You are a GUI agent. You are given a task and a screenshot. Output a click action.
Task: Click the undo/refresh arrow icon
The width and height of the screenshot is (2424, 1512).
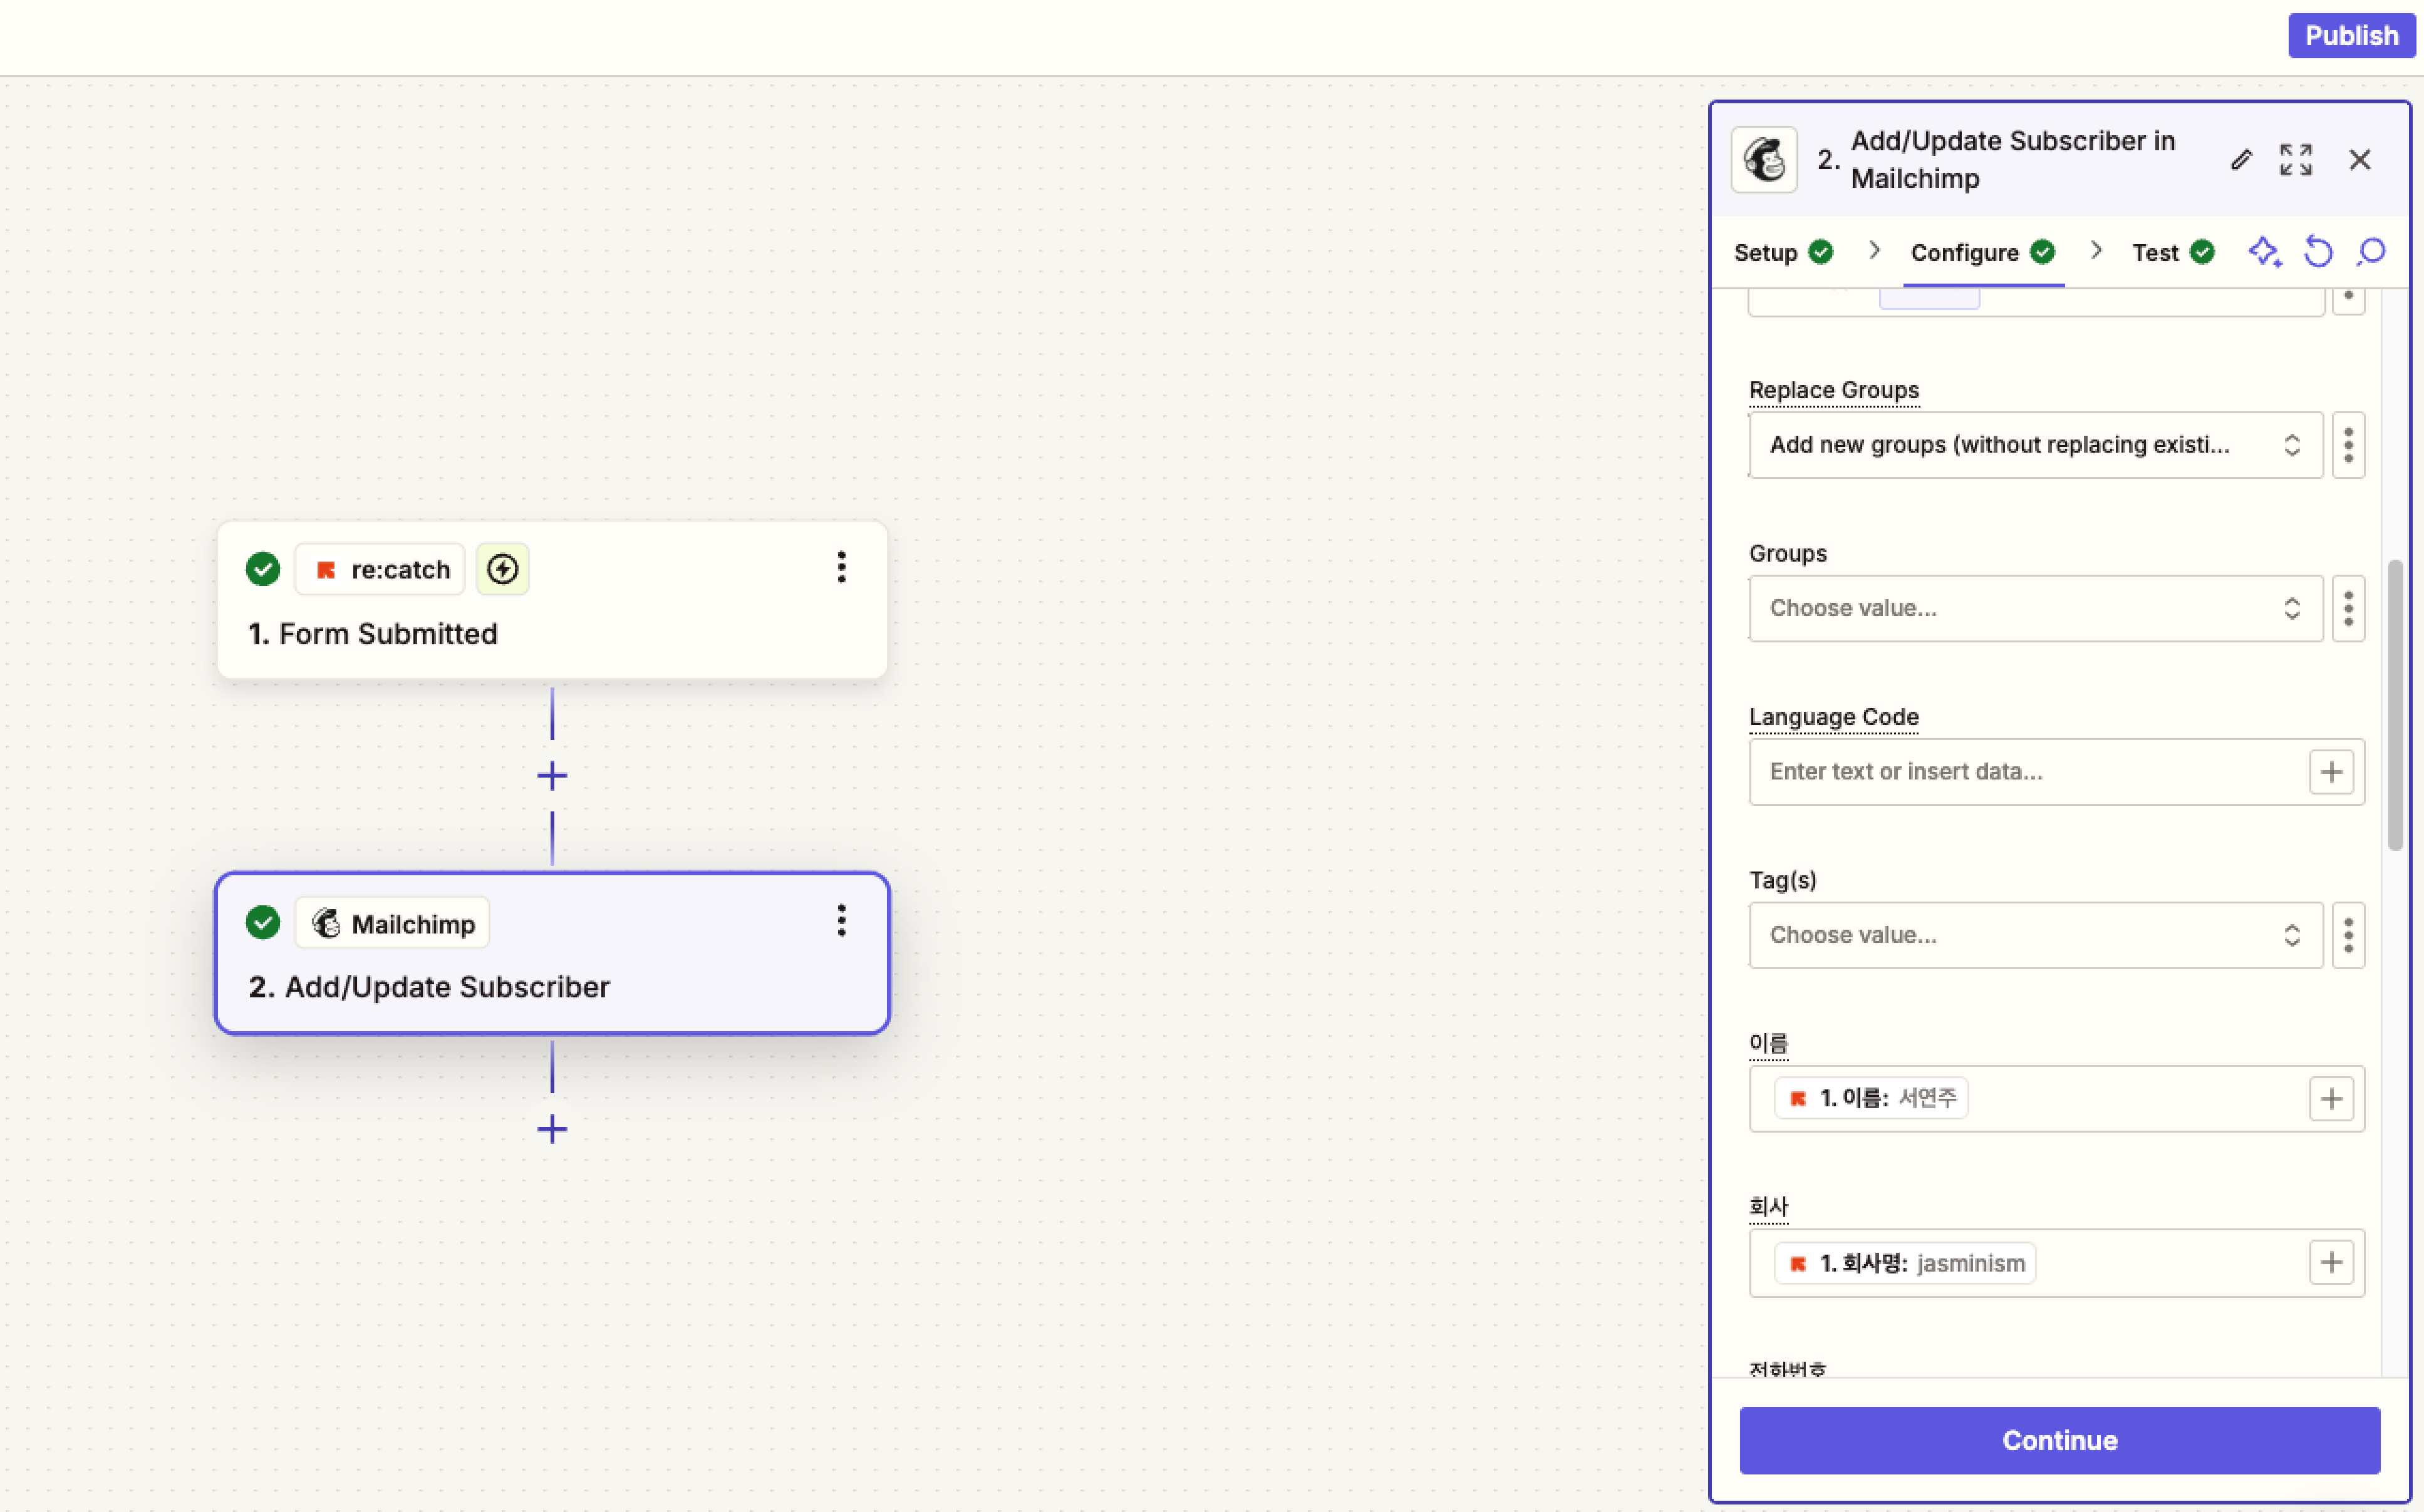[x=2318, y=252]
